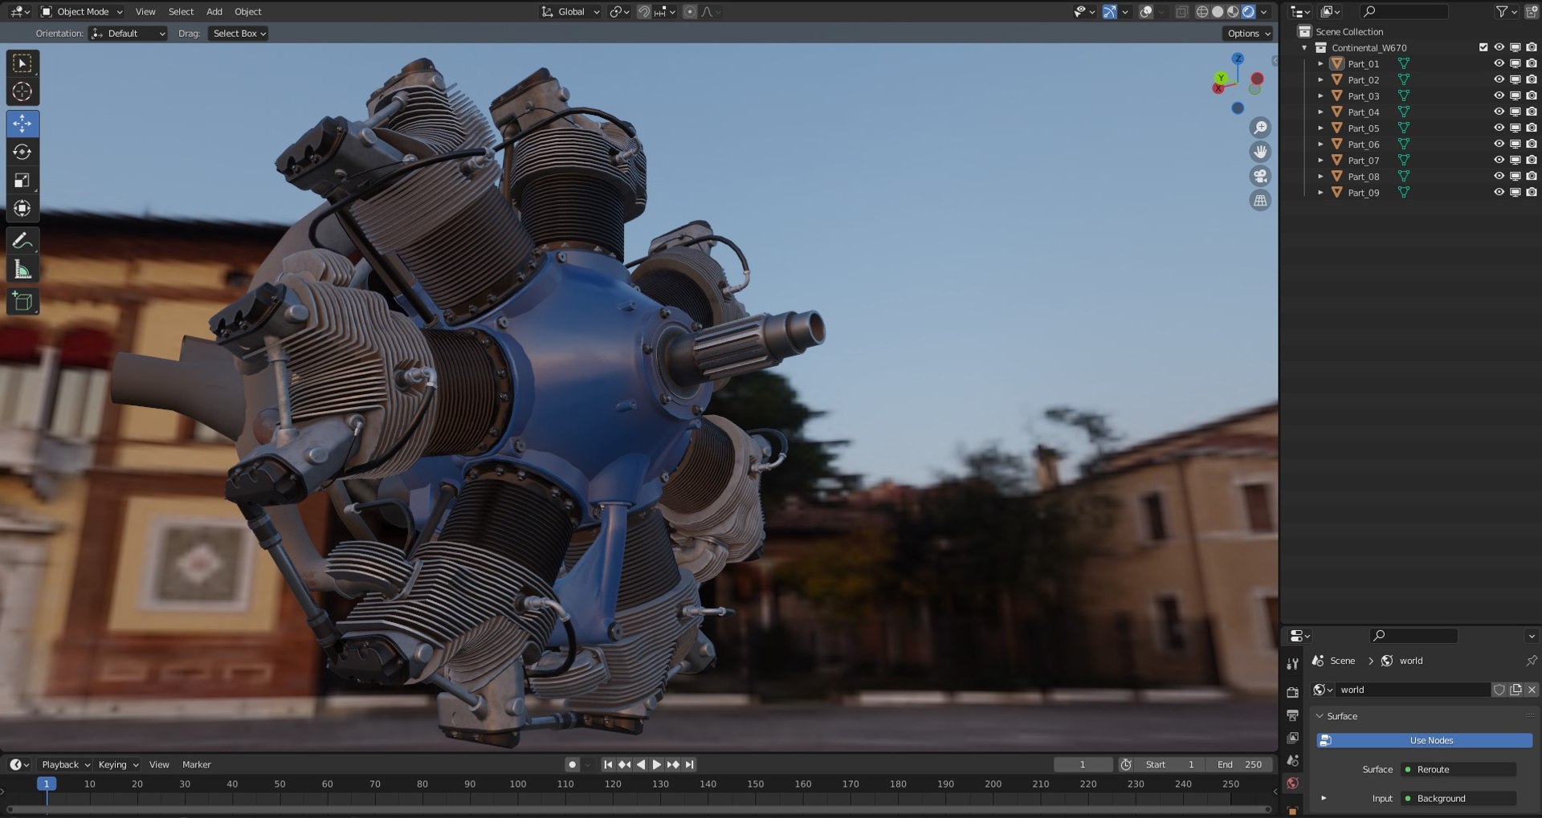Open the Global transform orientation dropdown
The height and width of the screenshot is (818, 1542).
click(x=571, y=12)
